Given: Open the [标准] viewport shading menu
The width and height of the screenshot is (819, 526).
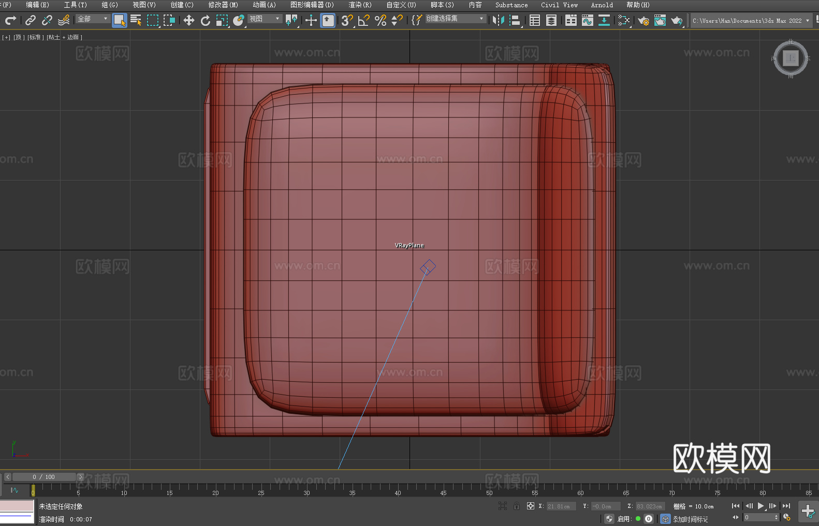Looking at the screenshot, I should 35,37.
